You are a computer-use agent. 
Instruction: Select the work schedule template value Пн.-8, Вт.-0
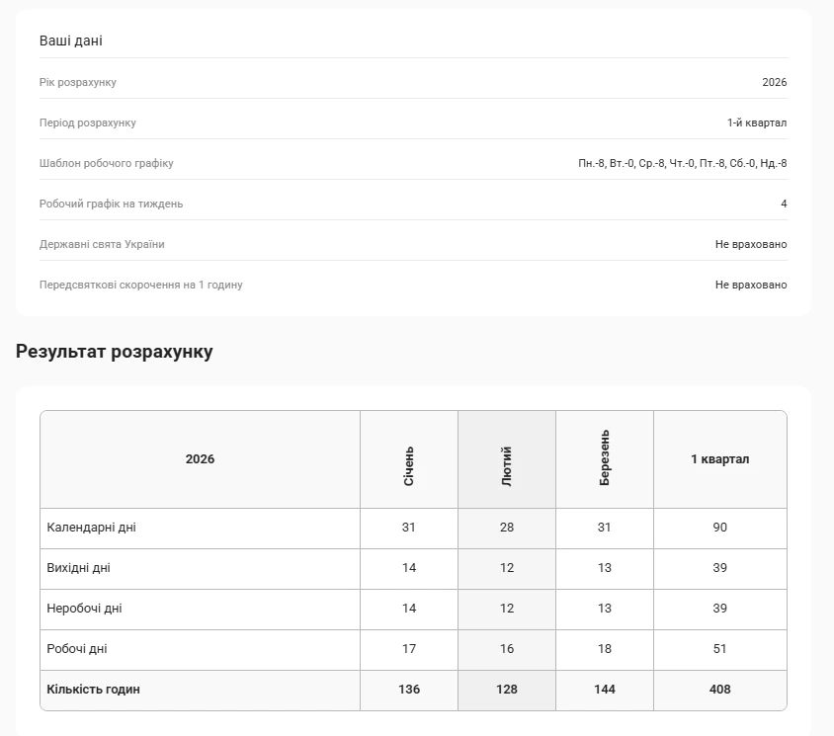tap(682, 163)
